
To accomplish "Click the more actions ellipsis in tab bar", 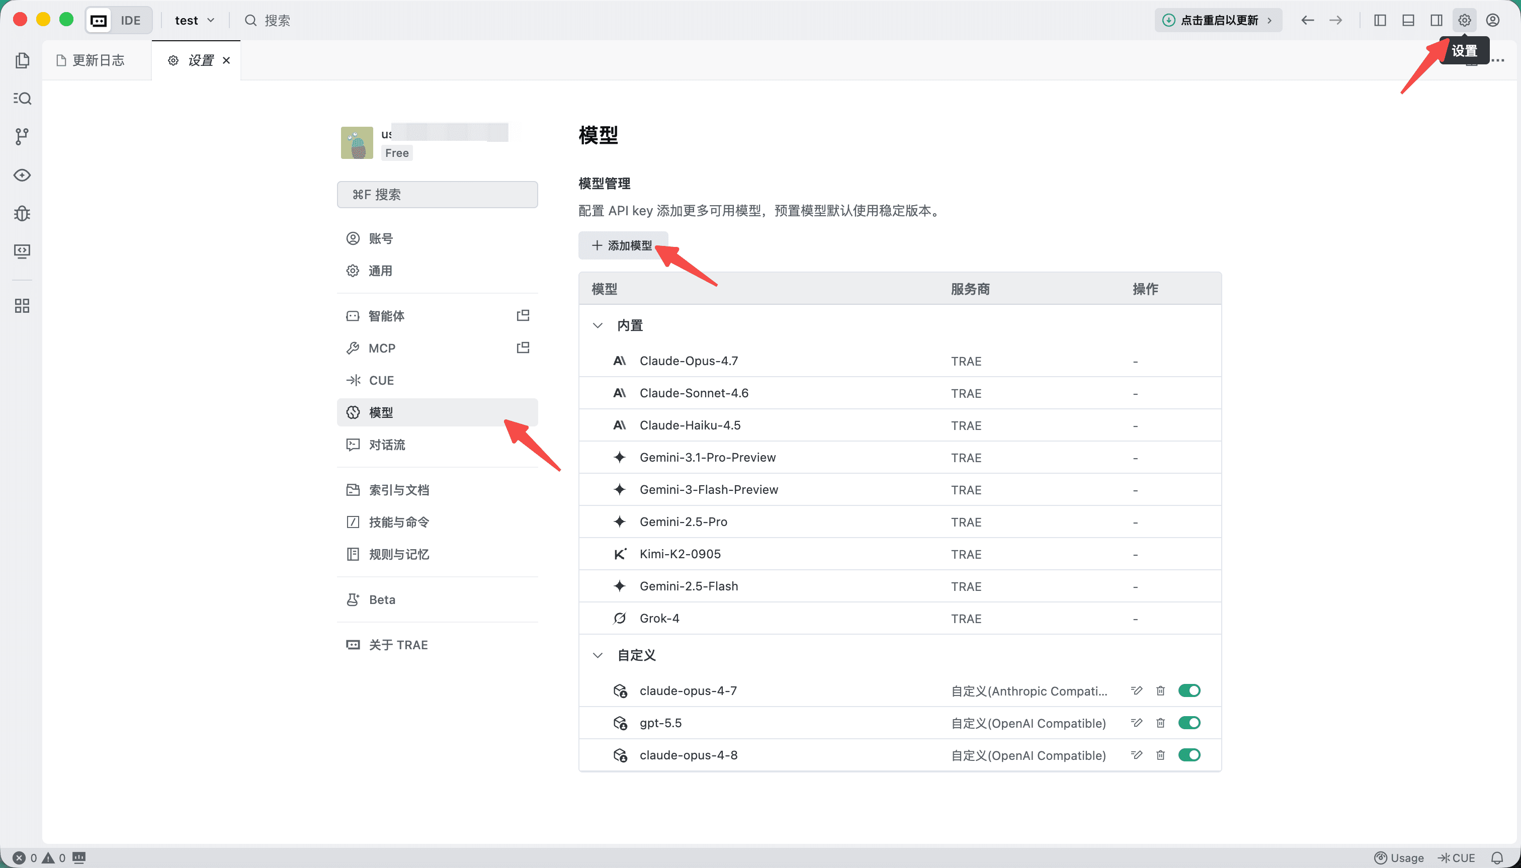I will click(1498, 60).
